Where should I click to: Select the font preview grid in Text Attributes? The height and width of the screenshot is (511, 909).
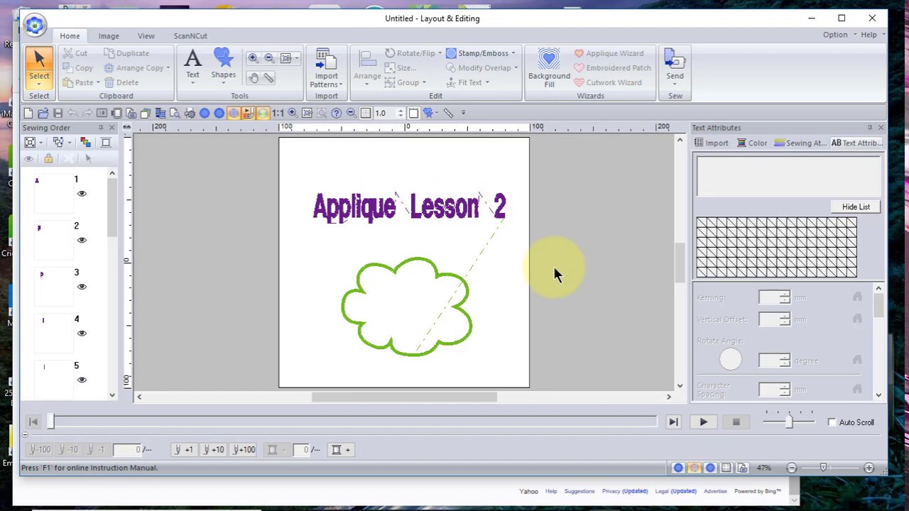776,247
